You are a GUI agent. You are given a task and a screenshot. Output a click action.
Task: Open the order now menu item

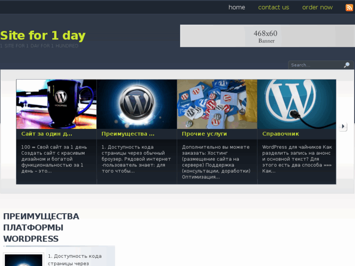click(x=317, y=7)
